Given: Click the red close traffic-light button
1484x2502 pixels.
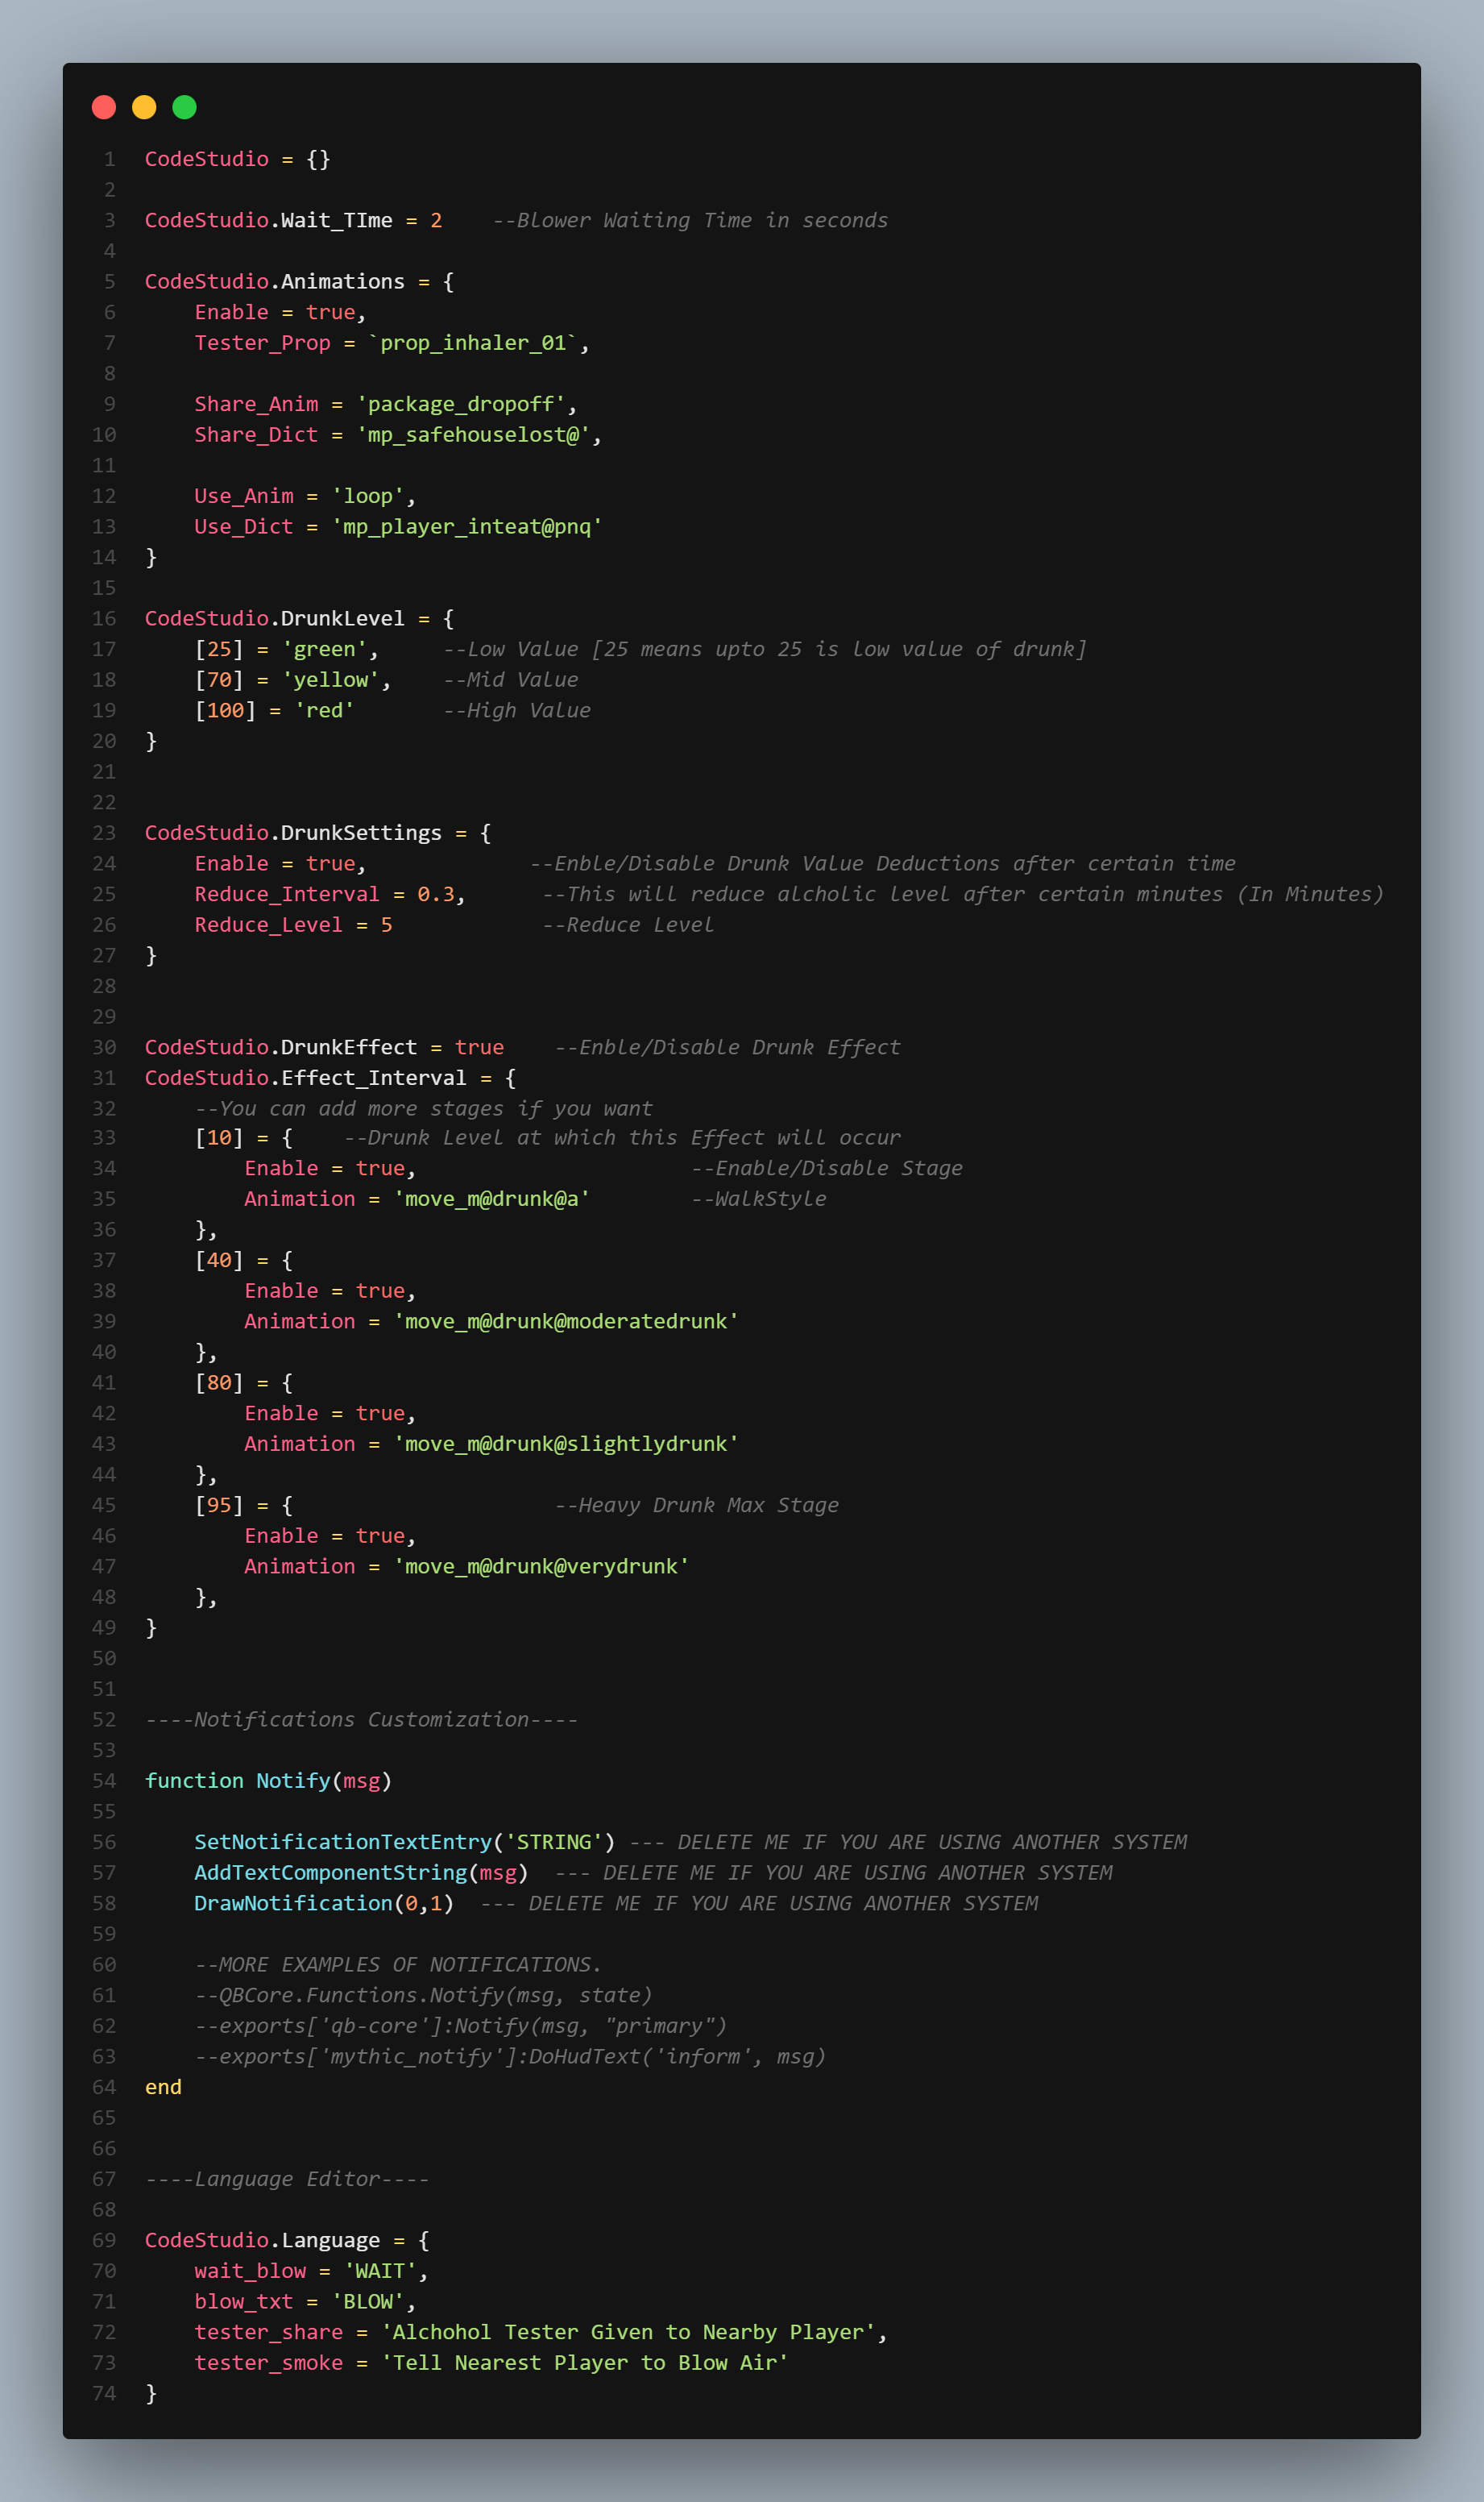Looking at the screenshot, I should (x=104, y=106).
